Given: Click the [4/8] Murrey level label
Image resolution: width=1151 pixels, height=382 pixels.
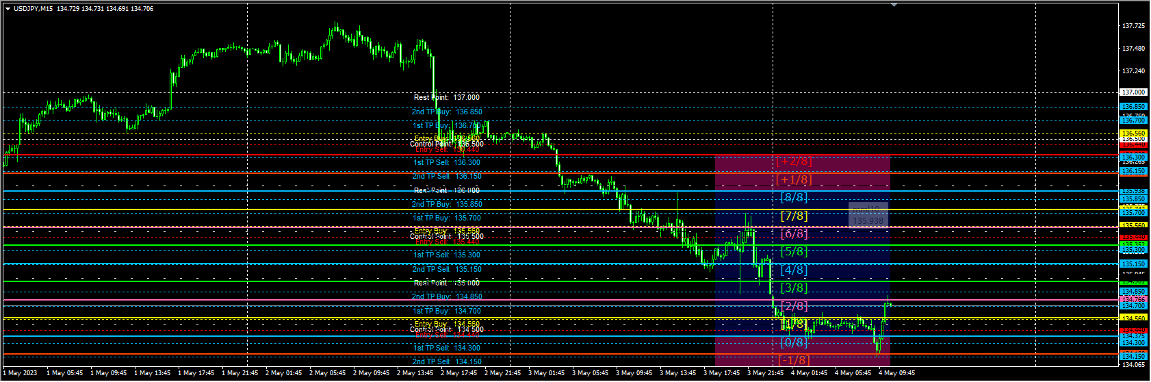Looking at the screenshot, I should (794, 270).
